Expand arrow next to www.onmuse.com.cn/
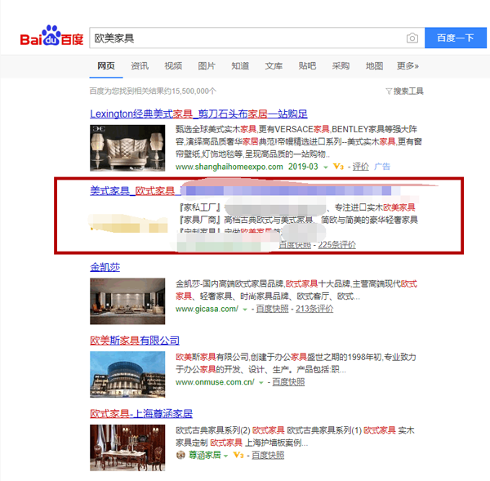 261,383
